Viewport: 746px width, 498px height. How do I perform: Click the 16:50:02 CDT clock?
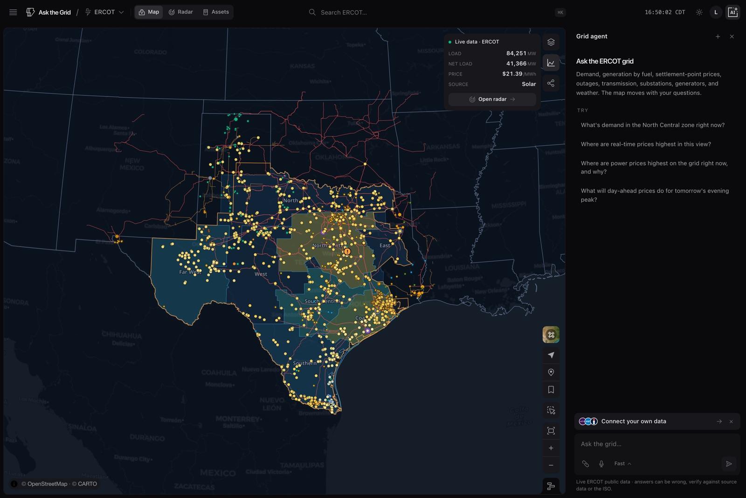click(x=665, y=12)
